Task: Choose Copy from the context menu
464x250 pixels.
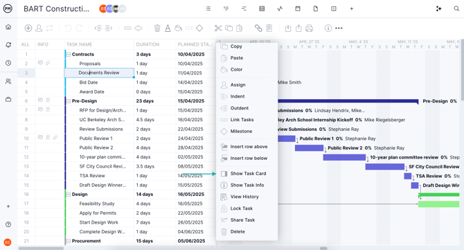Action: pos(236,46)
